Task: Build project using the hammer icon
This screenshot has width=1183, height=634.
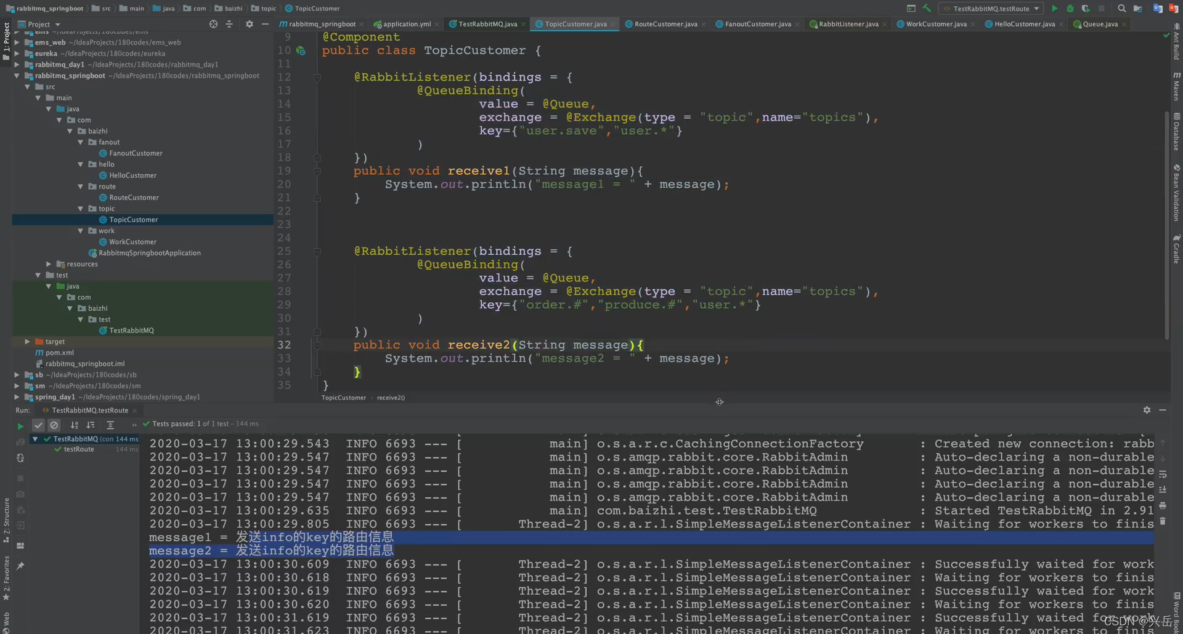Action: point(927,9)
